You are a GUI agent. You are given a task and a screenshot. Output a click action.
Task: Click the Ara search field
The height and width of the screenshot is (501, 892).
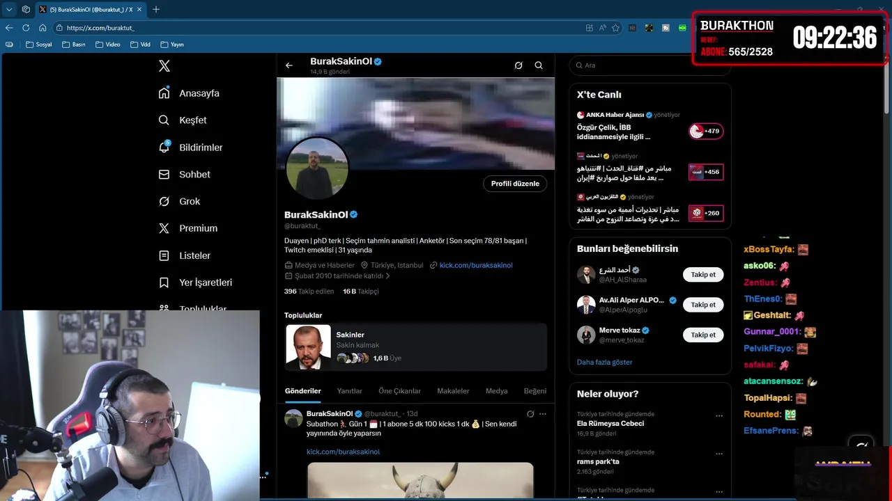[x=649, y=65]
